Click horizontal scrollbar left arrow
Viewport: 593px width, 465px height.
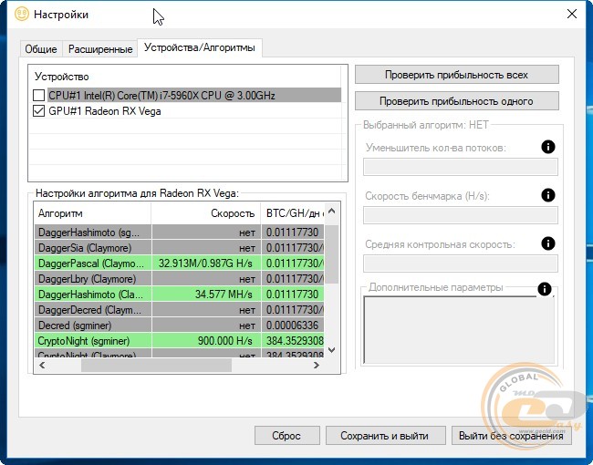pyautogui.click(x=42, y=365)
